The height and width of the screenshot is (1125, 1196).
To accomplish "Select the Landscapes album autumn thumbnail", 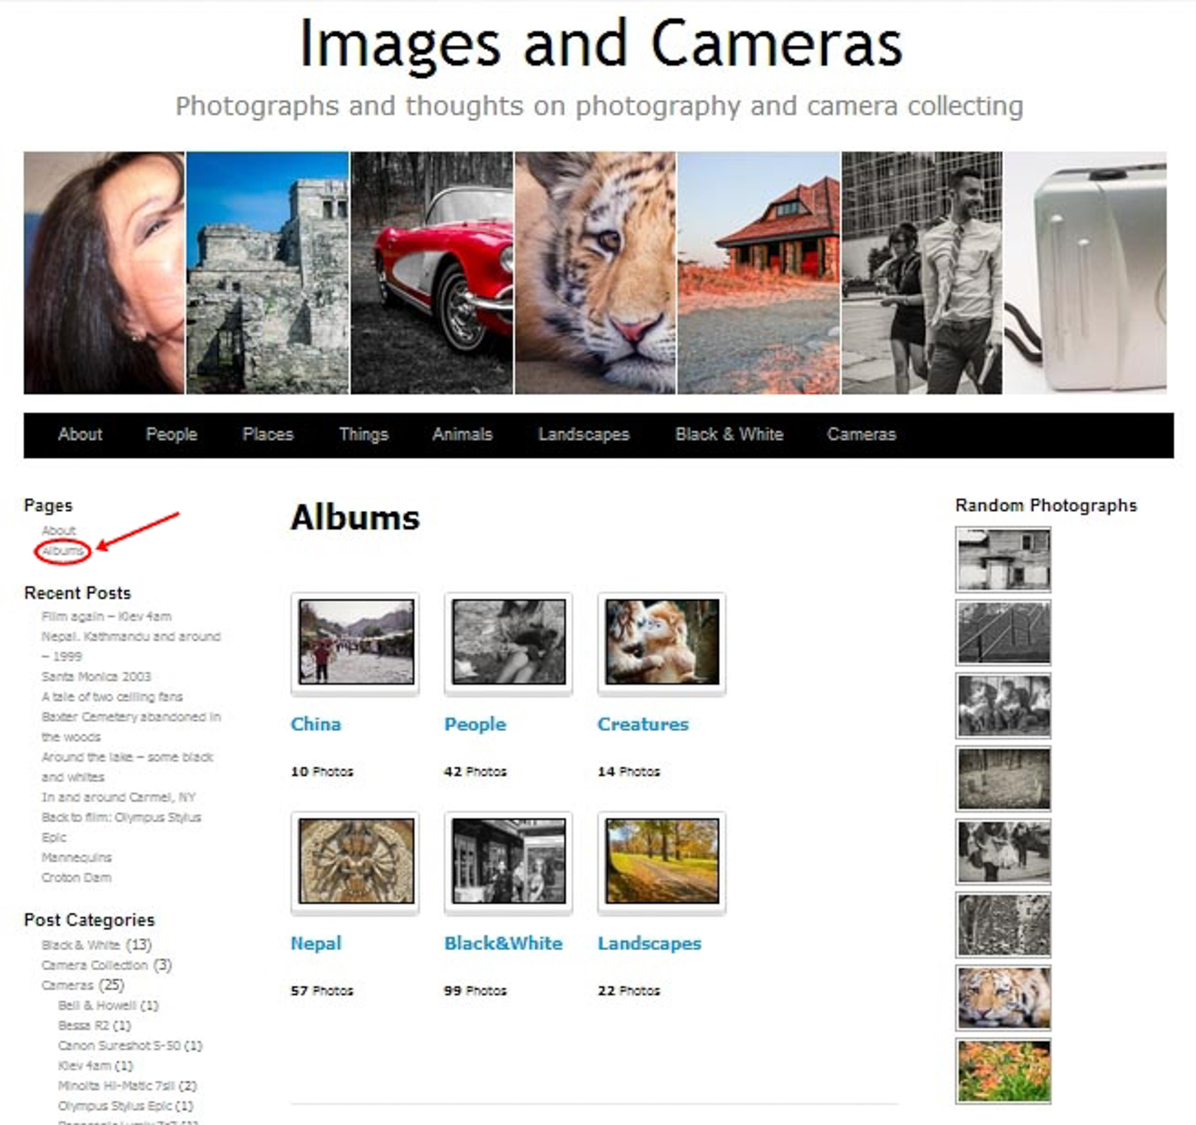I will click(x=662, y=860).
